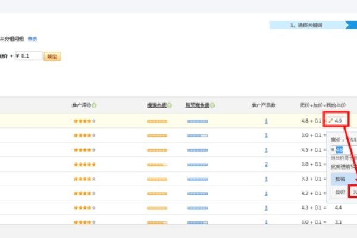Click the 3.3 + 0.1 price formula text
The width and height of the screenshot is (357, 238).
311,178
